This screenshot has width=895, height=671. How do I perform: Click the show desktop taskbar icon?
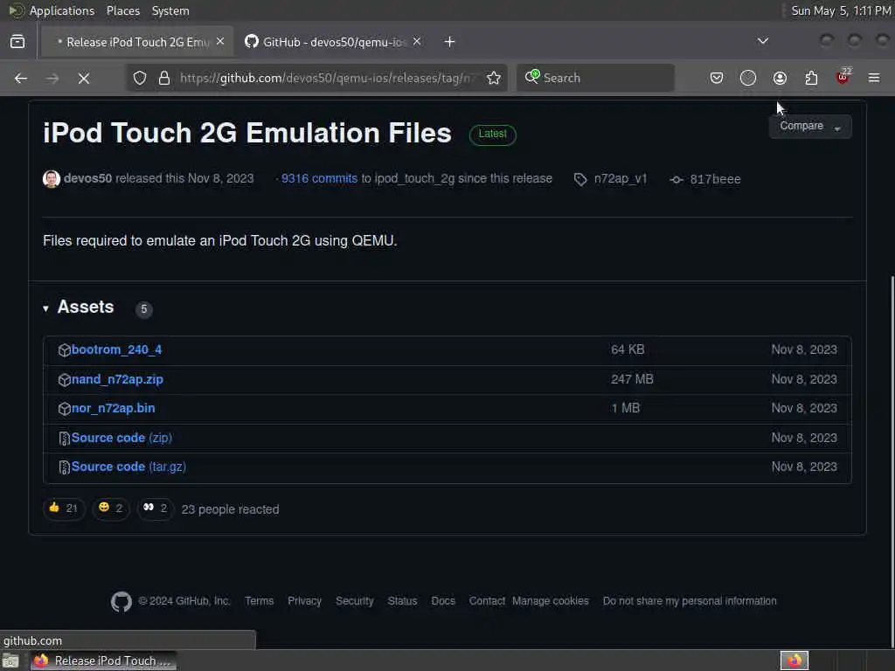pos(10,661)
